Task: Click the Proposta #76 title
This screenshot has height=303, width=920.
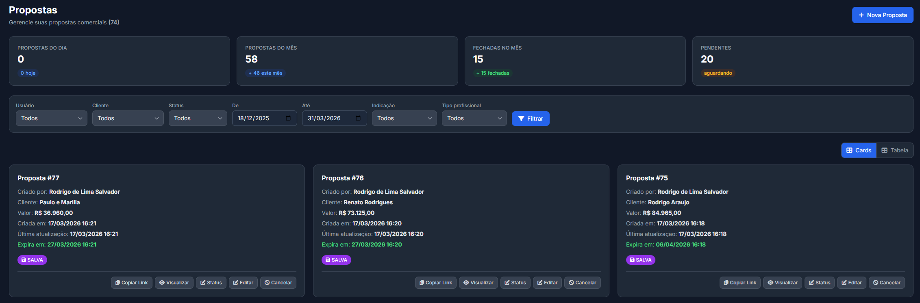Action: 343,178
